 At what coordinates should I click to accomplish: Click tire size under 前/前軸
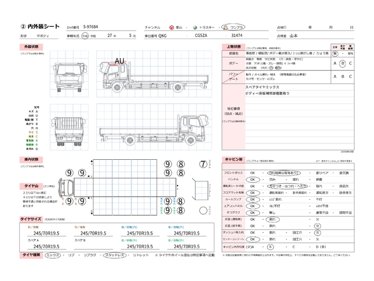[46, 233]
